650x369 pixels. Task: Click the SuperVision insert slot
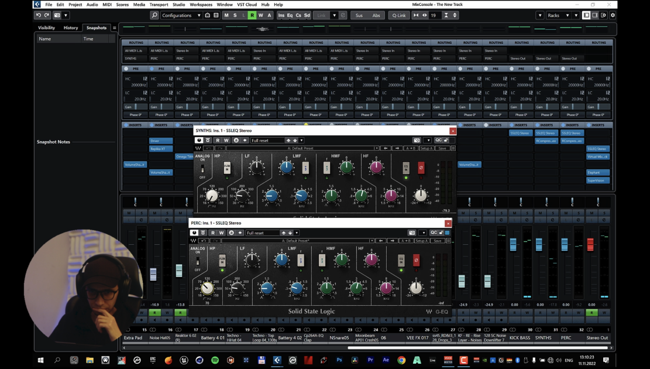click(597, 180)
